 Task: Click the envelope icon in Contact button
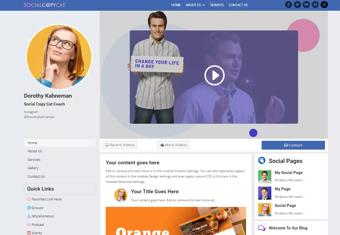[x=286, y=145]
